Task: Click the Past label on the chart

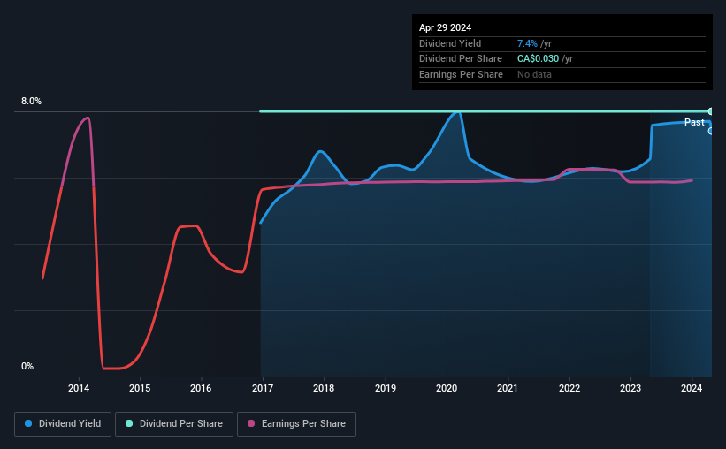Action: pos(694,122)
